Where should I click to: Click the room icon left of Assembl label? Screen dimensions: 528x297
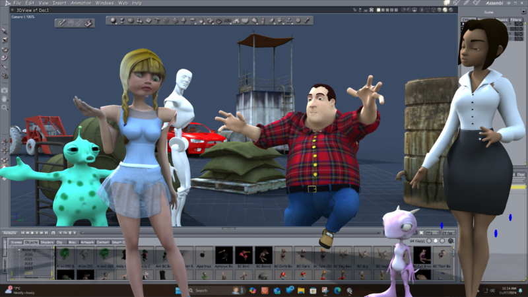click(477, 3)
